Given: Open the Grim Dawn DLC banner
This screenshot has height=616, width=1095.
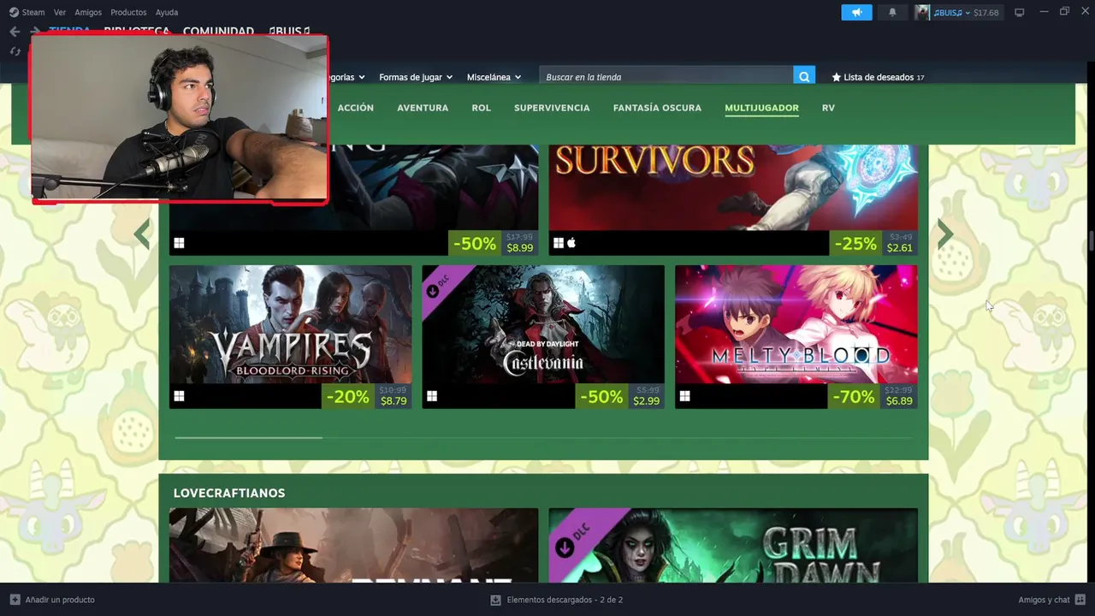Looking at the screenshot, I should (733, 546).
